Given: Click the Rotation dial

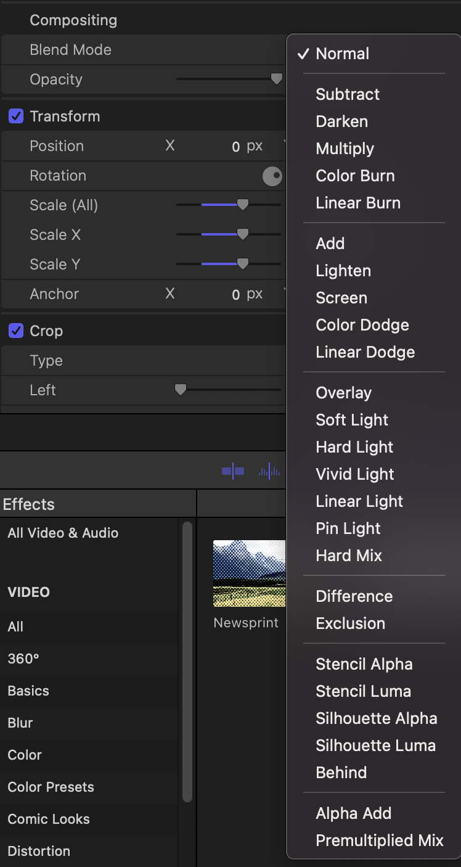Looking at the screenshot, I should coord(272,176).
